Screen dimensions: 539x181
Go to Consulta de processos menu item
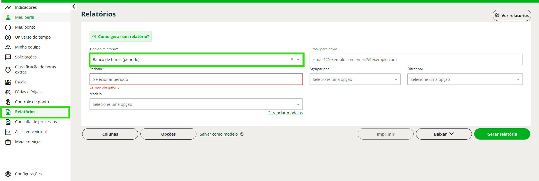(36, 122)
